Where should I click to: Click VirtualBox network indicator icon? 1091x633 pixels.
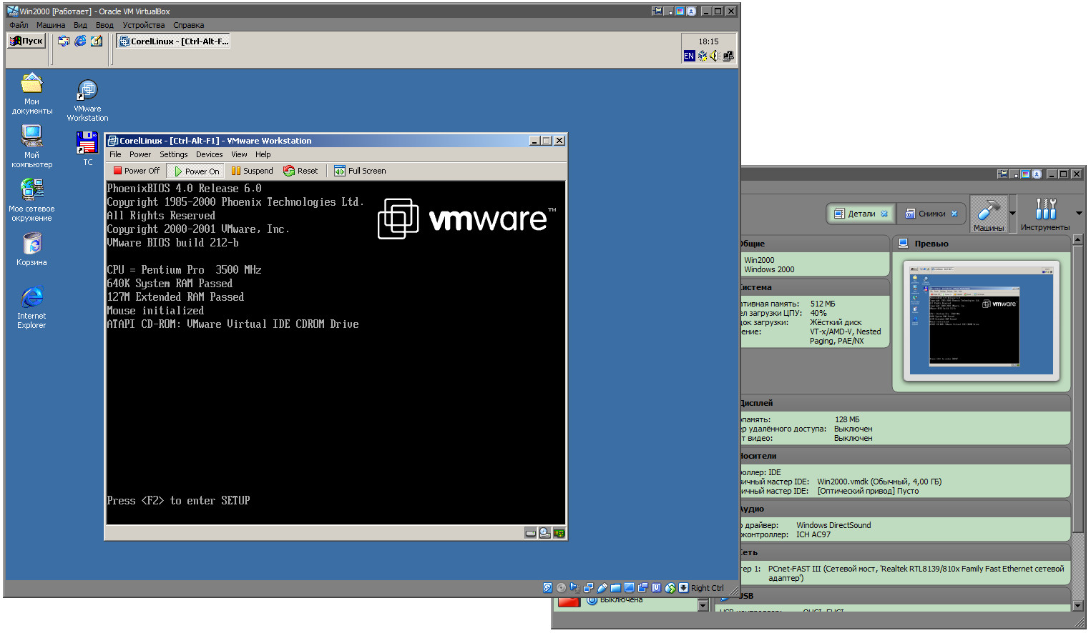click(x=588, y=588)
